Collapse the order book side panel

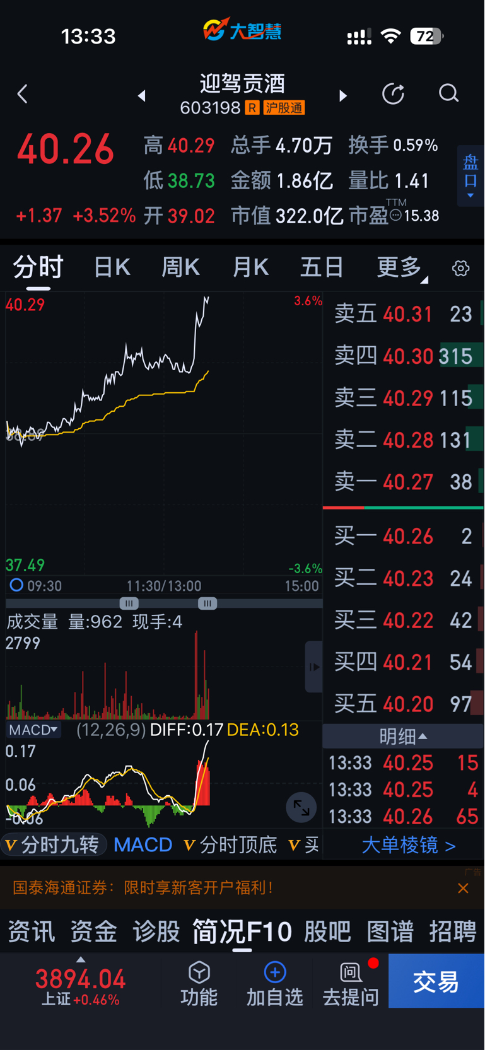(313, 667)
